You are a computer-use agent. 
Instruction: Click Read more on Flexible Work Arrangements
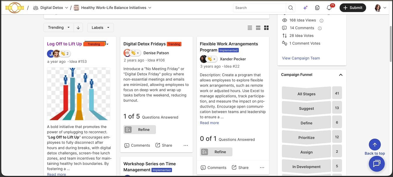tap(209, 123)
